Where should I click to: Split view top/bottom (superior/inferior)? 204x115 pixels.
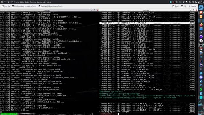[51, 6]
